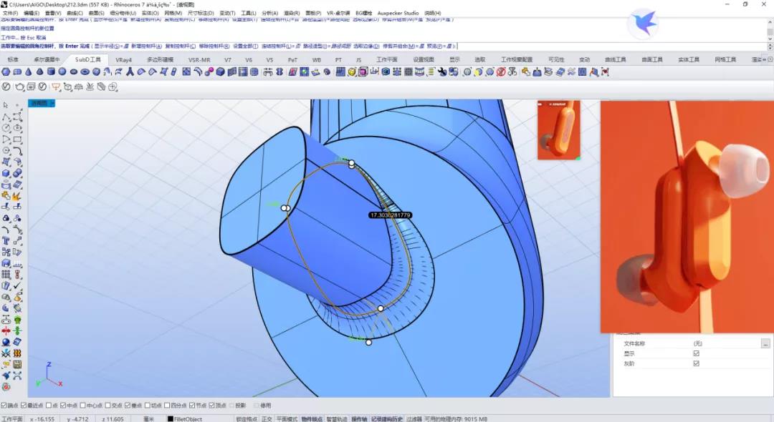The image size is (774, 422).
Task: Select the SubD sphere primitive icon
Action: point(62,72)
